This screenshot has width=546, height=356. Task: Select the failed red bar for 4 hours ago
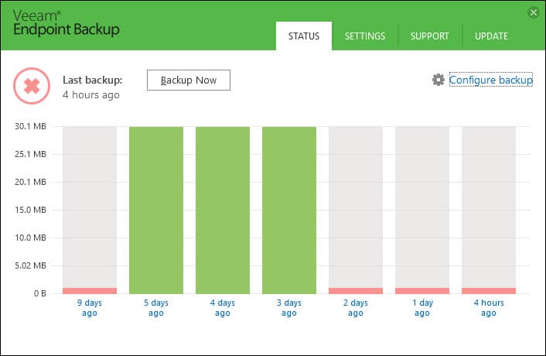[489, 290]
